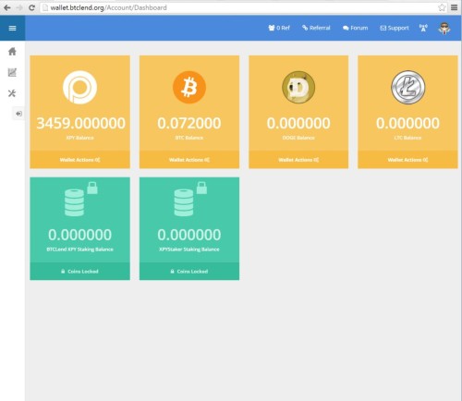Click the Bitcoin logo icon
The height and width of the screenshot is (401, 462).
[189, 87]
